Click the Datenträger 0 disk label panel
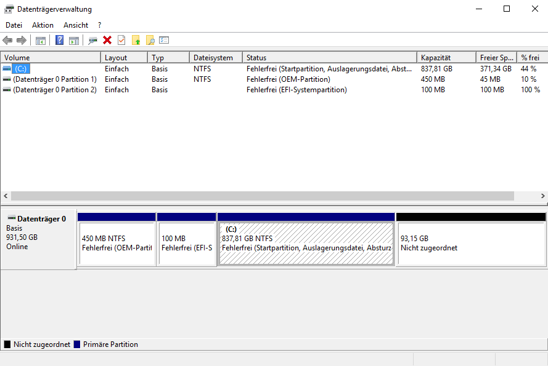The image size is (548, 366). [38, 239]
